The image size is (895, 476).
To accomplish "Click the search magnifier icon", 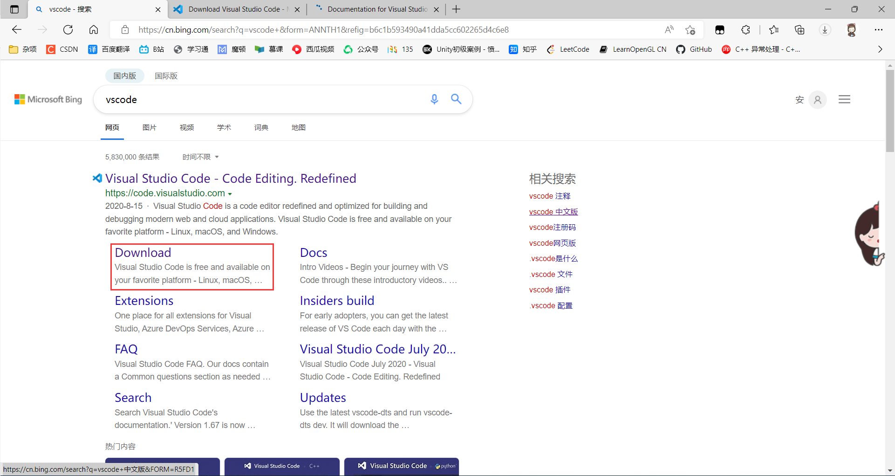I will coord(456,99).
